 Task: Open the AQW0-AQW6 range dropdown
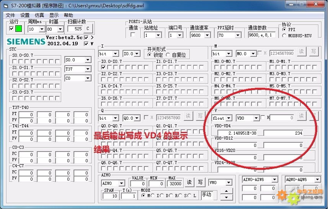[x=318, y=179]
